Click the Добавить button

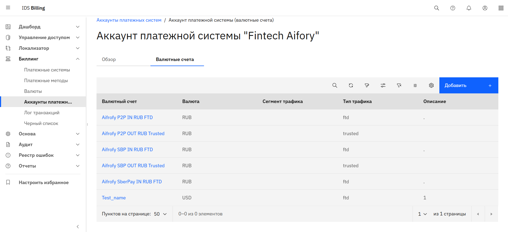click(x=468, y=85)
